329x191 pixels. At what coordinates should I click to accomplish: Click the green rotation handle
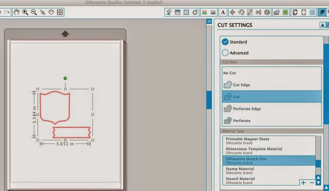[x=65, y=78]
